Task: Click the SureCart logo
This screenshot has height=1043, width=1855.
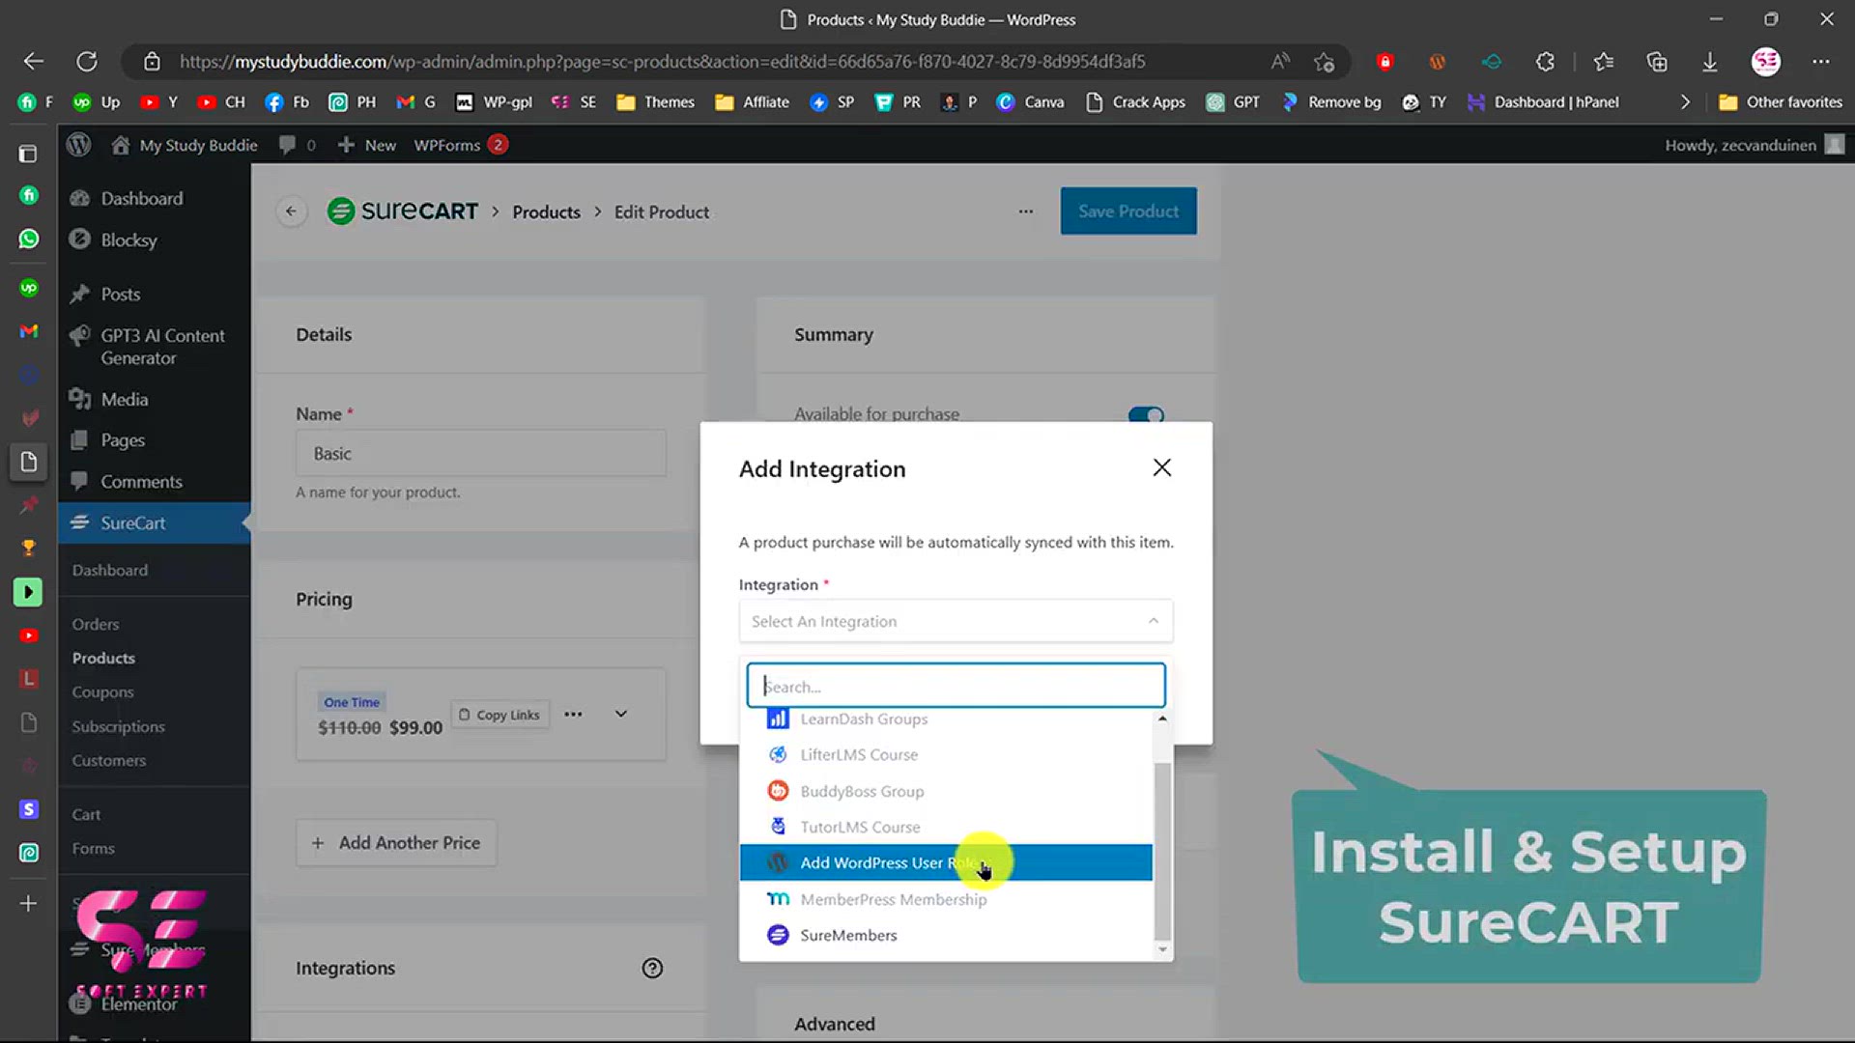Action: pos(402,211)
